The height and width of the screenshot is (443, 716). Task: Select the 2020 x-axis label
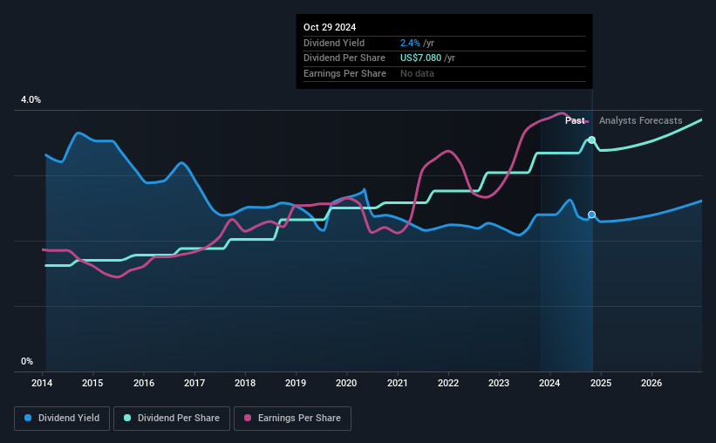point(346,383)
